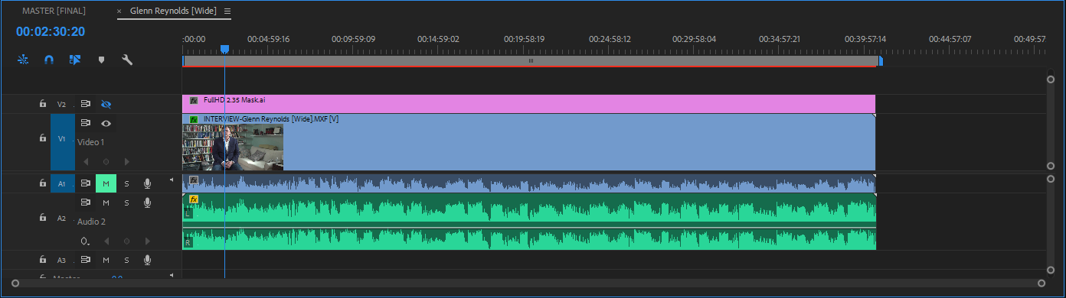Show hidden V2 track output eye
Viewport: 1066px width, 298px height.
click(106, 104)
